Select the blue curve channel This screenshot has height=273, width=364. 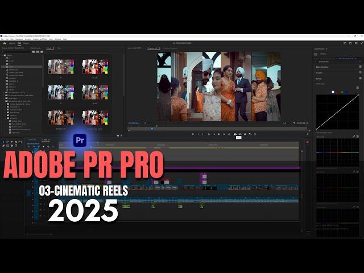coord(347,92)
